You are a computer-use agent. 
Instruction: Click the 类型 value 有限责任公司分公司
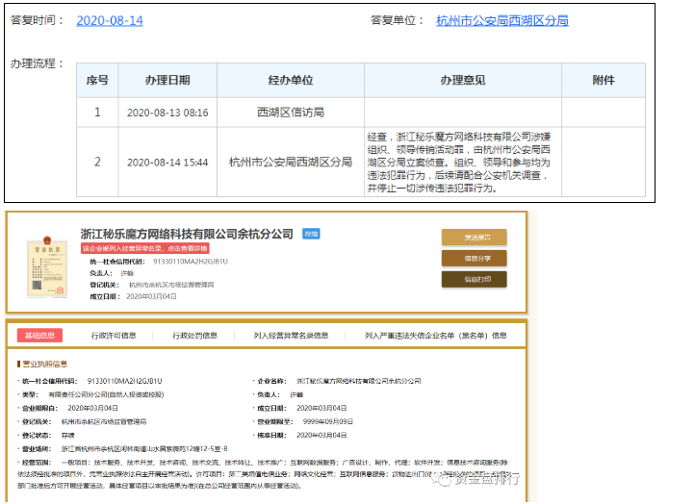tap(106, 394)
